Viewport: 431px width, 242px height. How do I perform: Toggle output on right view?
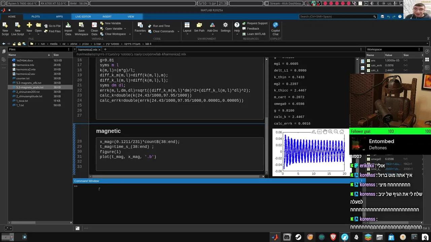(x=363, y=61)
